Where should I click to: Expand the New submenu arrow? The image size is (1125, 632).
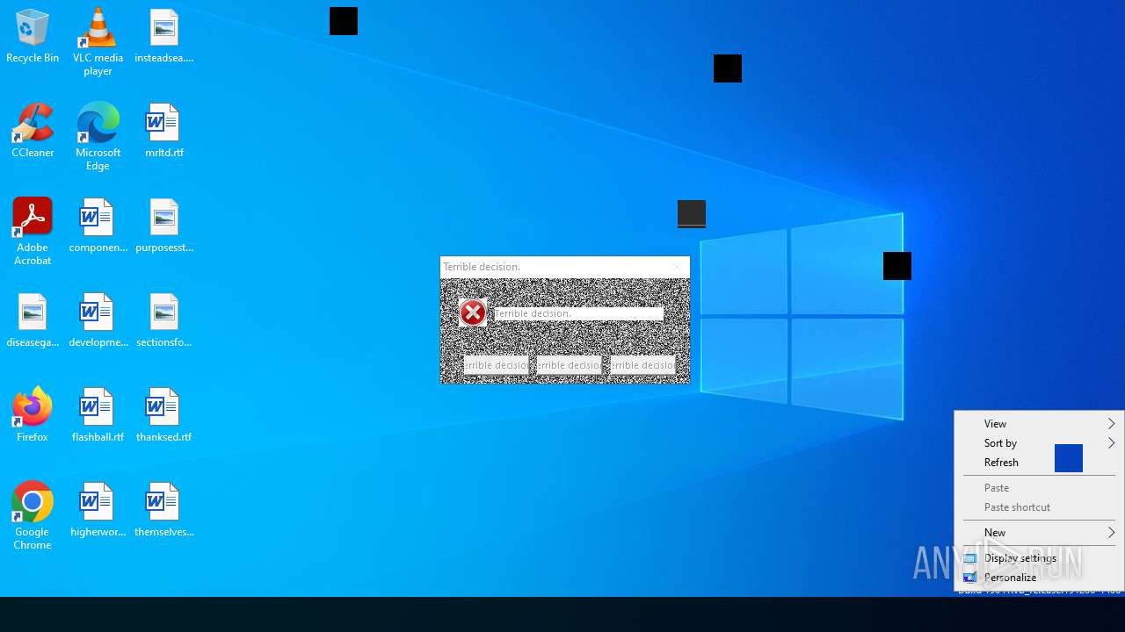coord(1111,533)
